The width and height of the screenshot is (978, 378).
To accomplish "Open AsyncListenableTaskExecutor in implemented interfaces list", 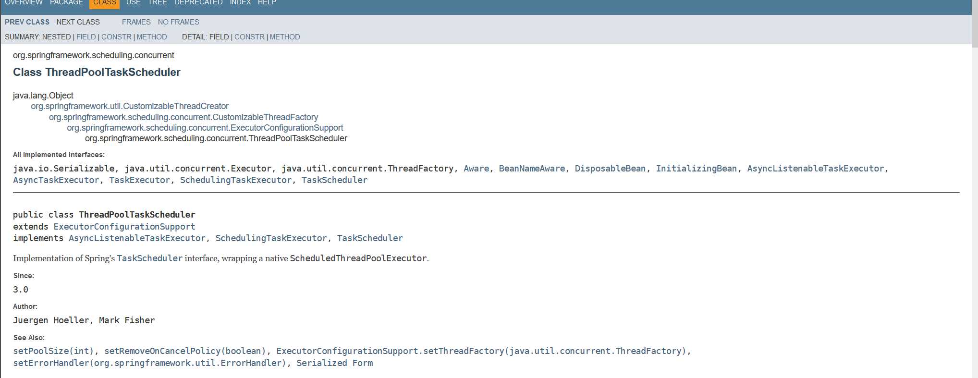I will tap(815, 169).
